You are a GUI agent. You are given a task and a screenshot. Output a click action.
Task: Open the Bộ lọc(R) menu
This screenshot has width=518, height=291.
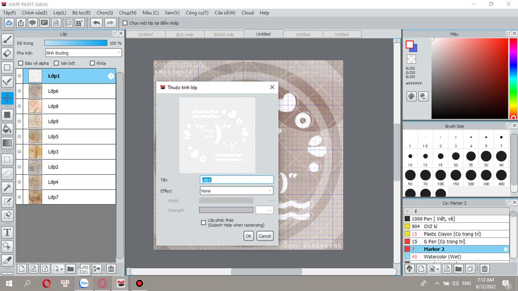coord(81,13)
